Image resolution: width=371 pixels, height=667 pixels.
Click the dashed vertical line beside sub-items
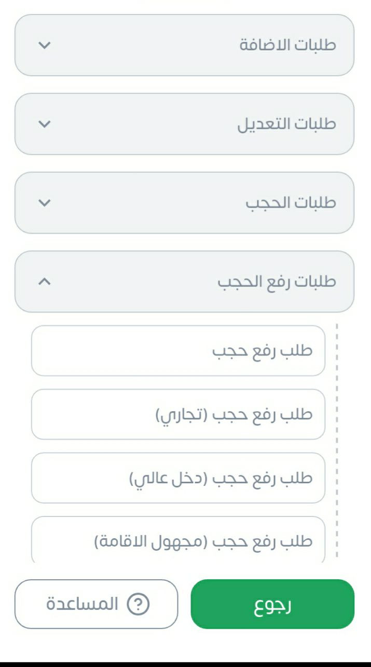tap(337, 441)
